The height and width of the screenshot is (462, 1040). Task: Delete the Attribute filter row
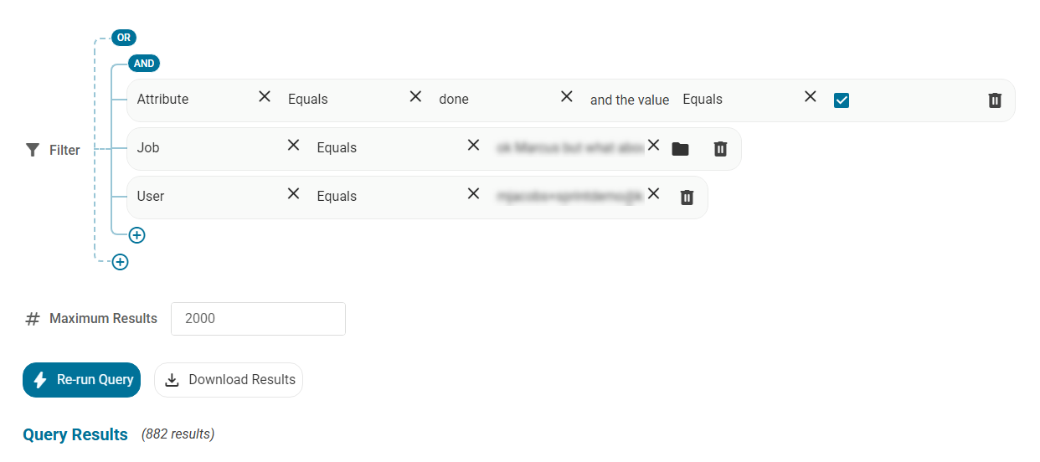click(995, 100)
